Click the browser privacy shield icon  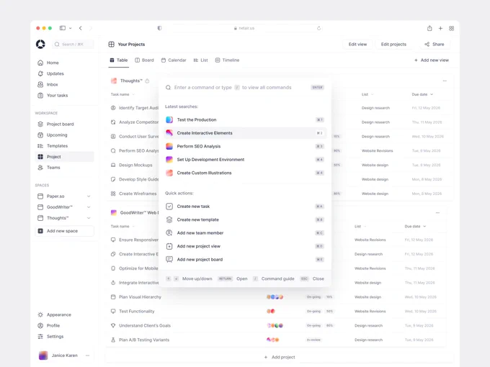pyautogui.click(x=159, y=28)
